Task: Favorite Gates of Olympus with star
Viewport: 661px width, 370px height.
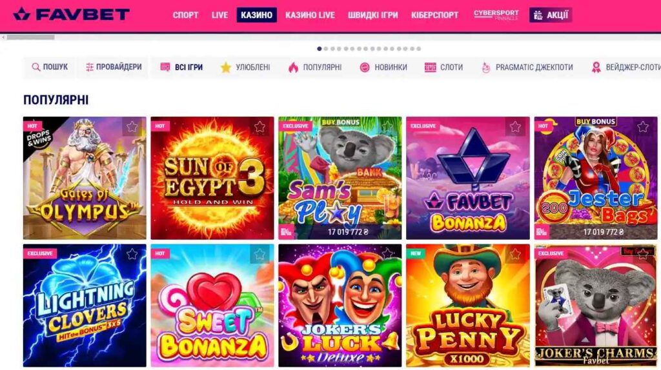Action: (x=132, y=127)
